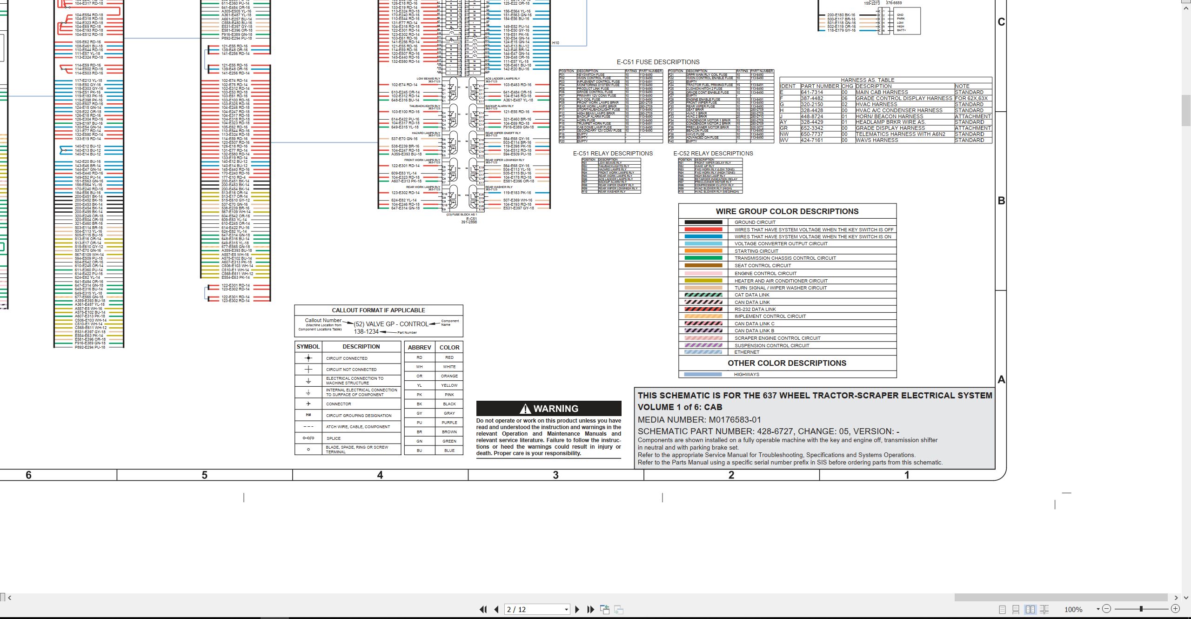Click the CONNECTOR symbol in legend

click(x=308, y=404)
